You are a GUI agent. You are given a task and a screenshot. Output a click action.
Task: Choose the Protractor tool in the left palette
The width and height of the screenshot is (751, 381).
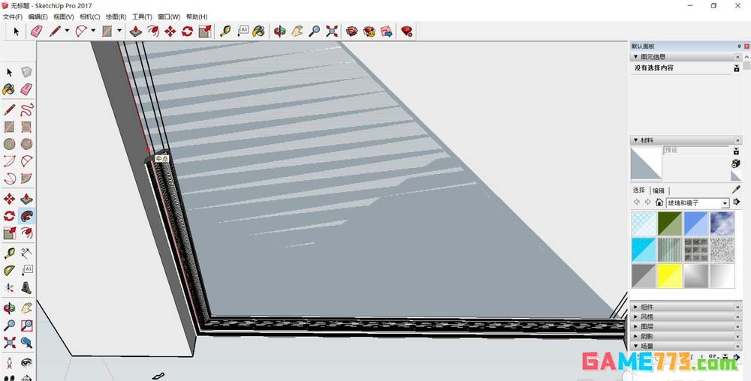point(9,271)
